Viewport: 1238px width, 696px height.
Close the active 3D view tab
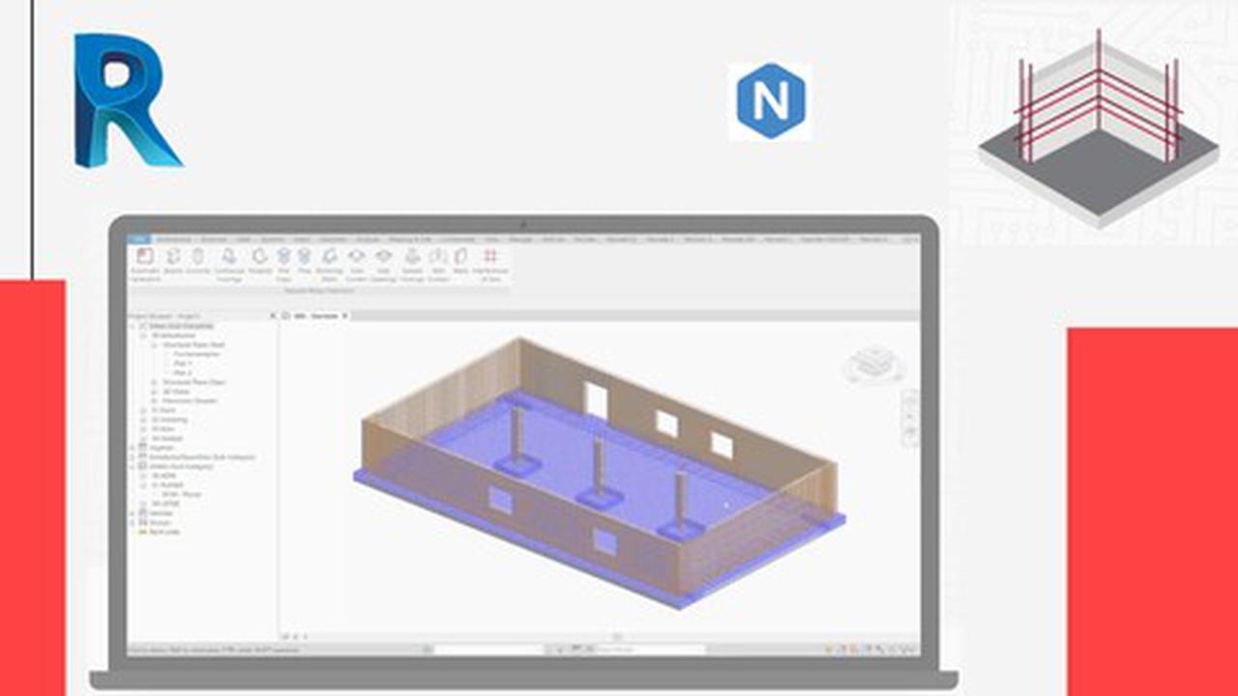click(x=345, y=316)
